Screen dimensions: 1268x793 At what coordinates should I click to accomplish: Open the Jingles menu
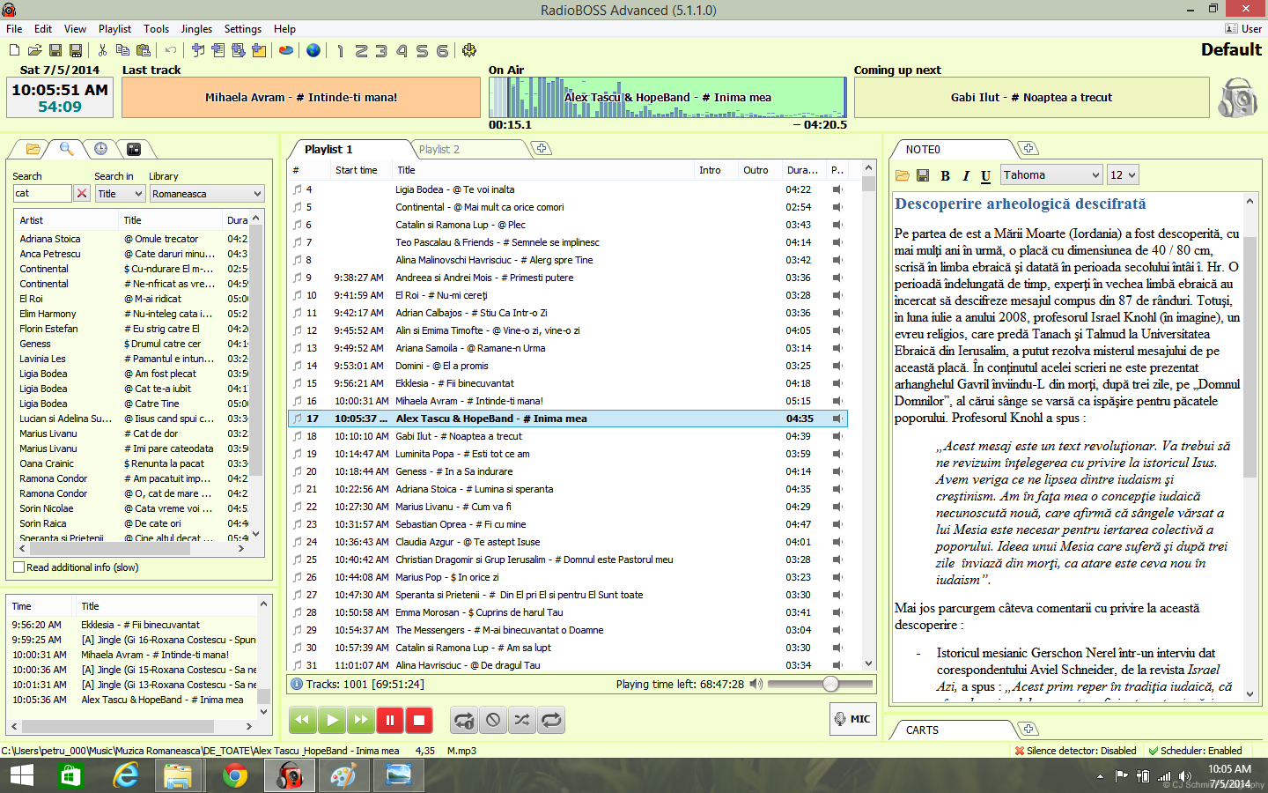[196, 29]
